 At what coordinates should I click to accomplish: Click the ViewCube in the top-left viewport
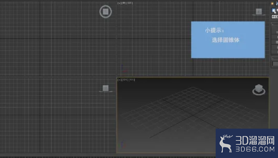coord(106,12)
